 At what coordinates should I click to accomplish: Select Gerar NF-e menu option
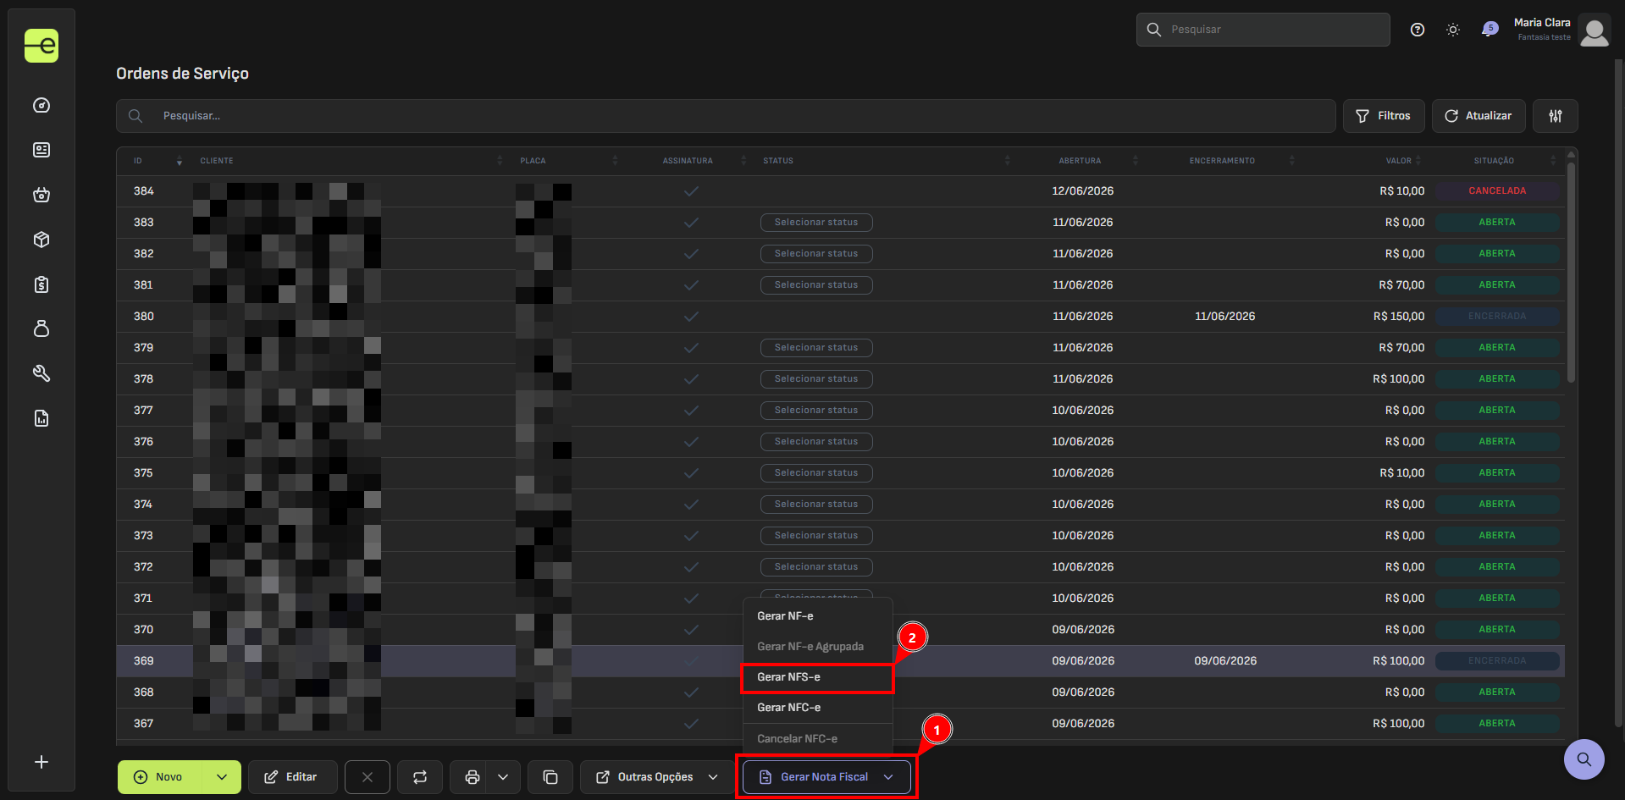[817, 616]
